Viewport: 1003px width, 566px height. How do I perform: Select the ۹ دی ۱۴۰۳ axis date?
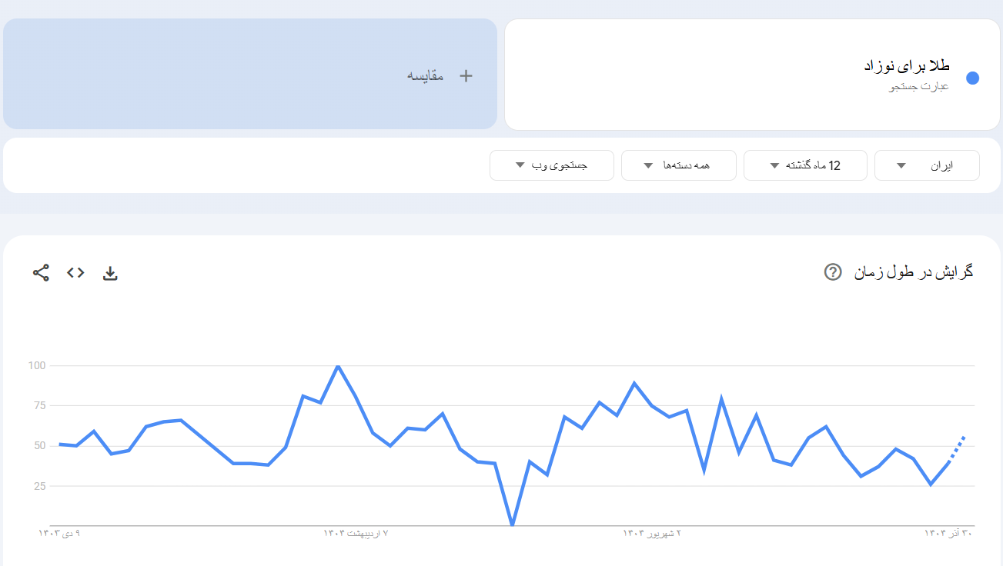click(59, 532)
